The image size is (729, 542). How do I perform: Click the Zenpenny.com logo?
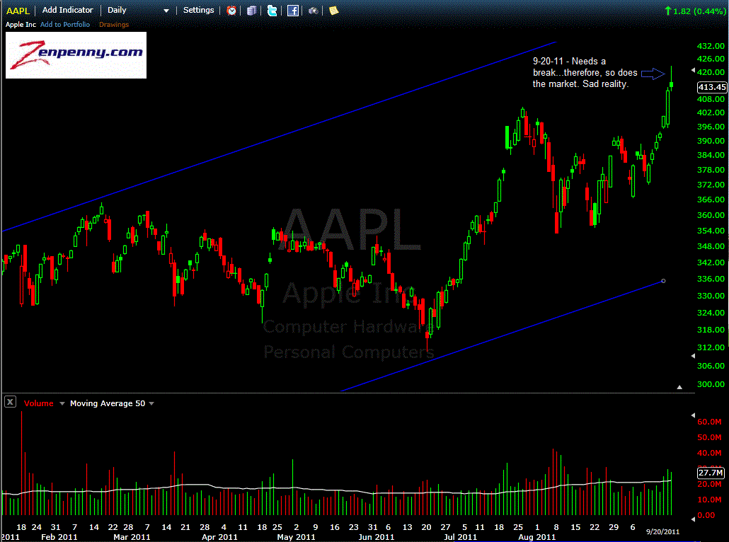tap(76, 55)
